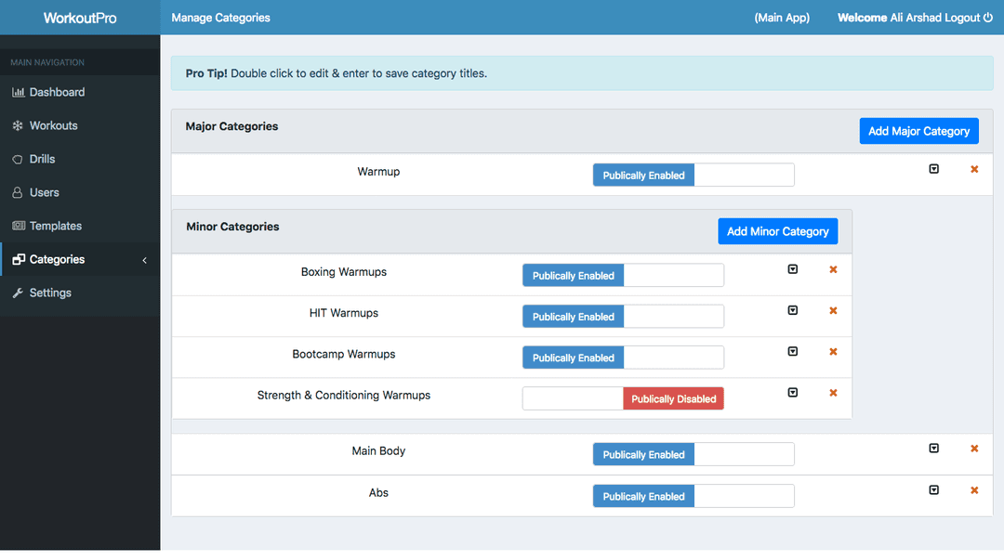
Task: Expand HIT Warmups row caret box
Action: [793, 310]
